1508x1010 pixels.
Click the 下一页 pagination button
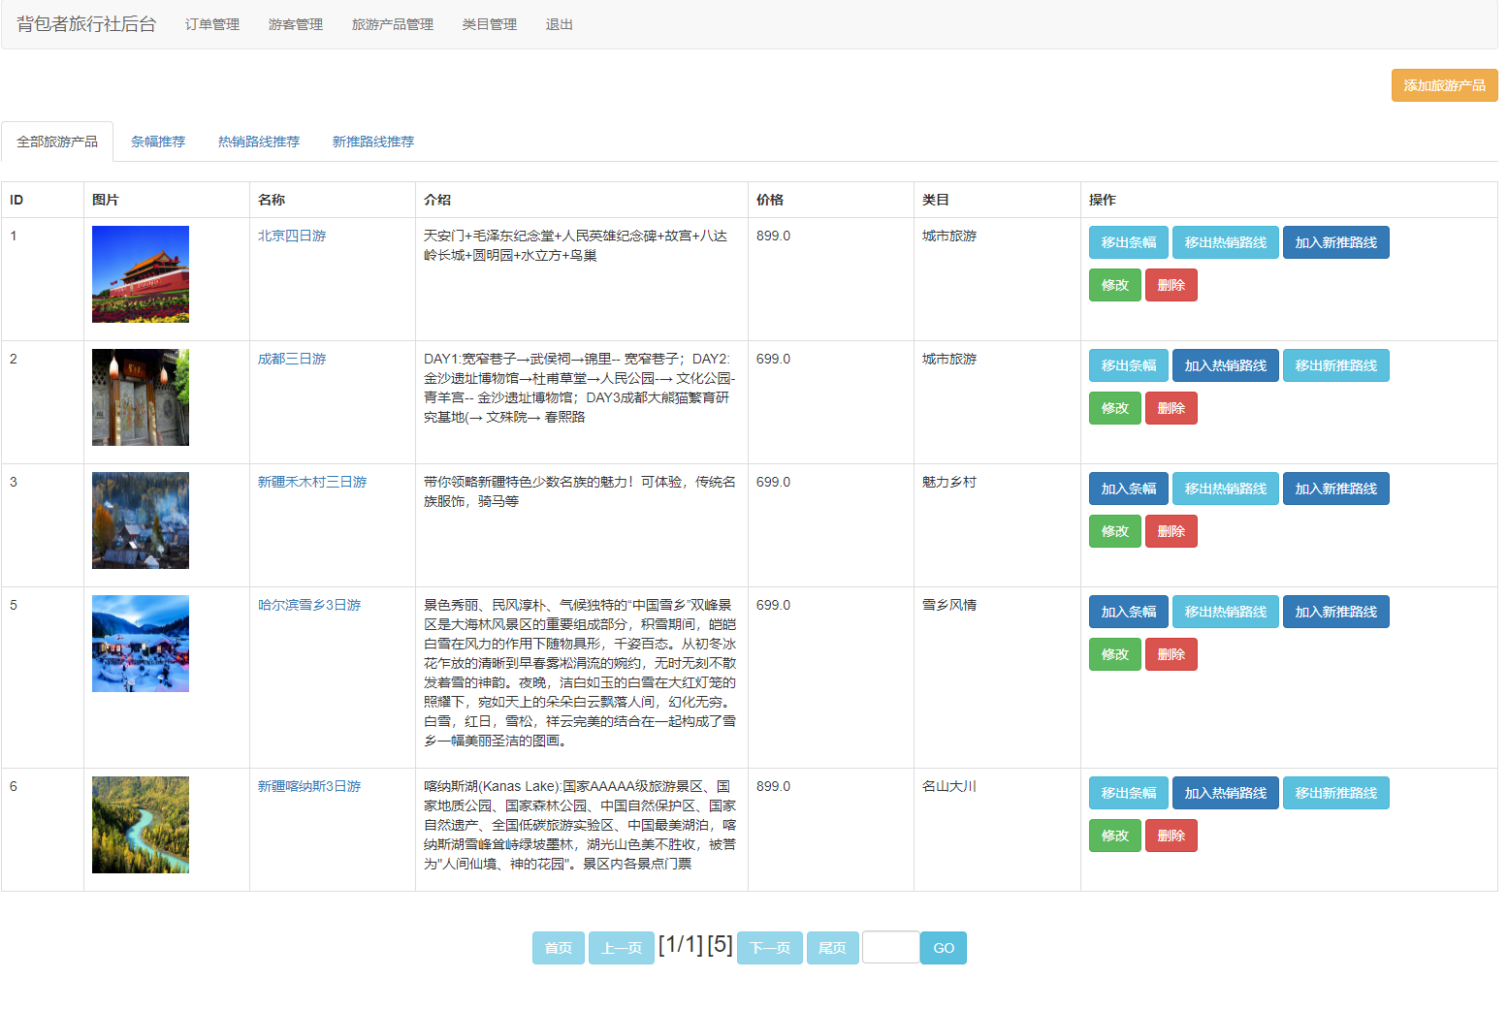769,948
